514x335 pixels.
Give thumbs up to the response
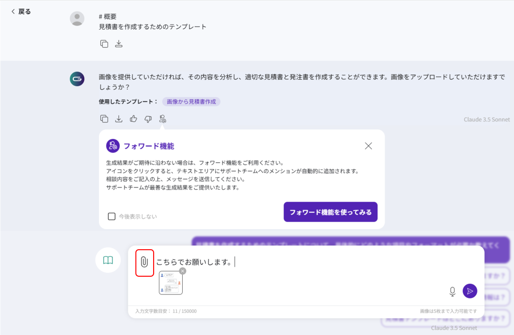tap(134, 119)
